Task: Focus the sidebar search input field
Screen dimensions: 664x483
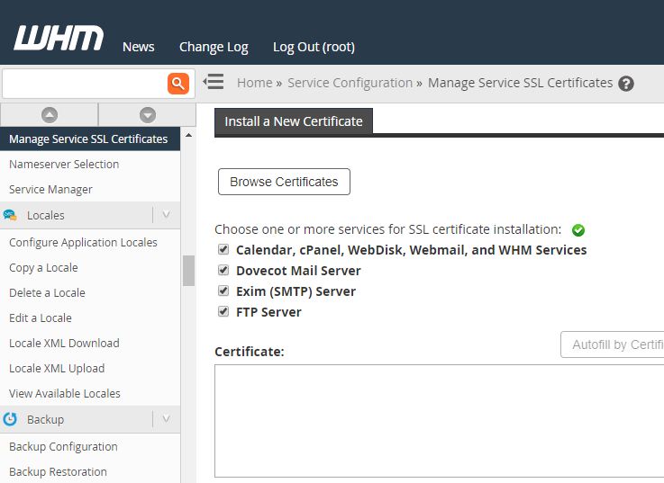Action: coord(85,84)
